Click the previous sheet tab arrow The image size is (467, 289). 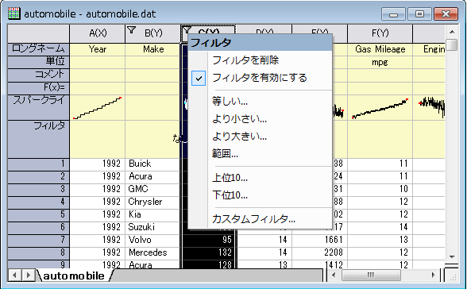14,275
